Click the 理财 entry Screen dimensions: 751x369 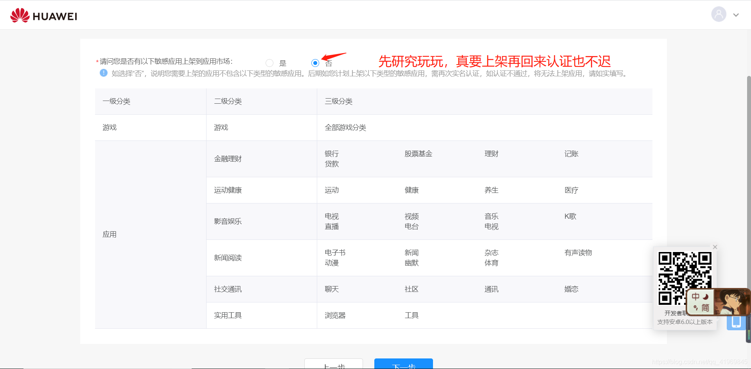tap(492, 154)
